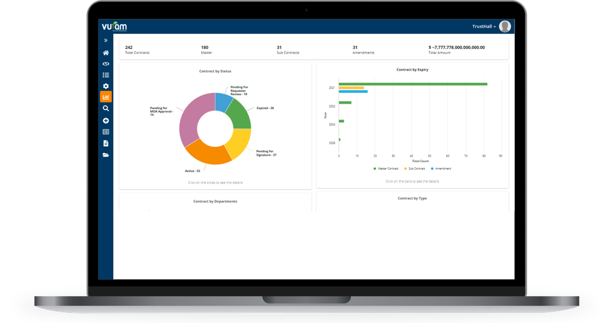The height and width of the screenshot is (323, 610).
Task: Click the blue Pending For Requester Review slice
Action: coord(223,102)
